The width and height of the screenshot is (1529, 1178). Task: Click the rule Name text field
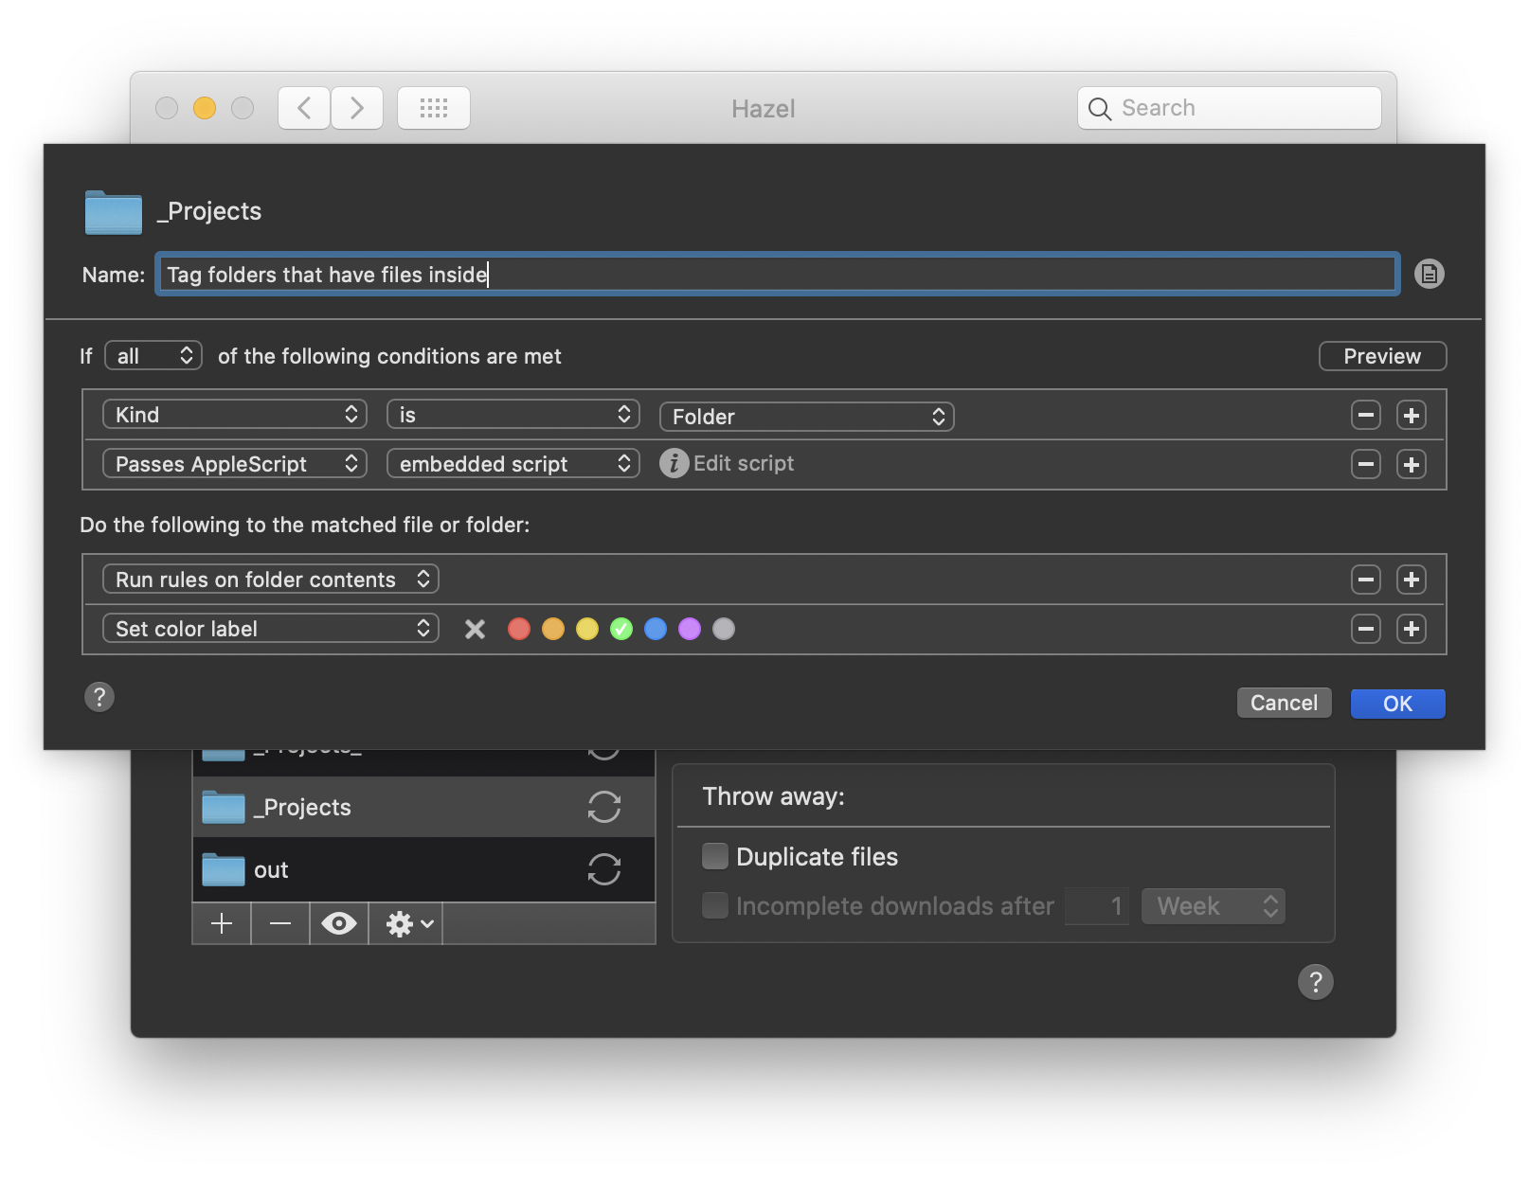tap(778, 275)
